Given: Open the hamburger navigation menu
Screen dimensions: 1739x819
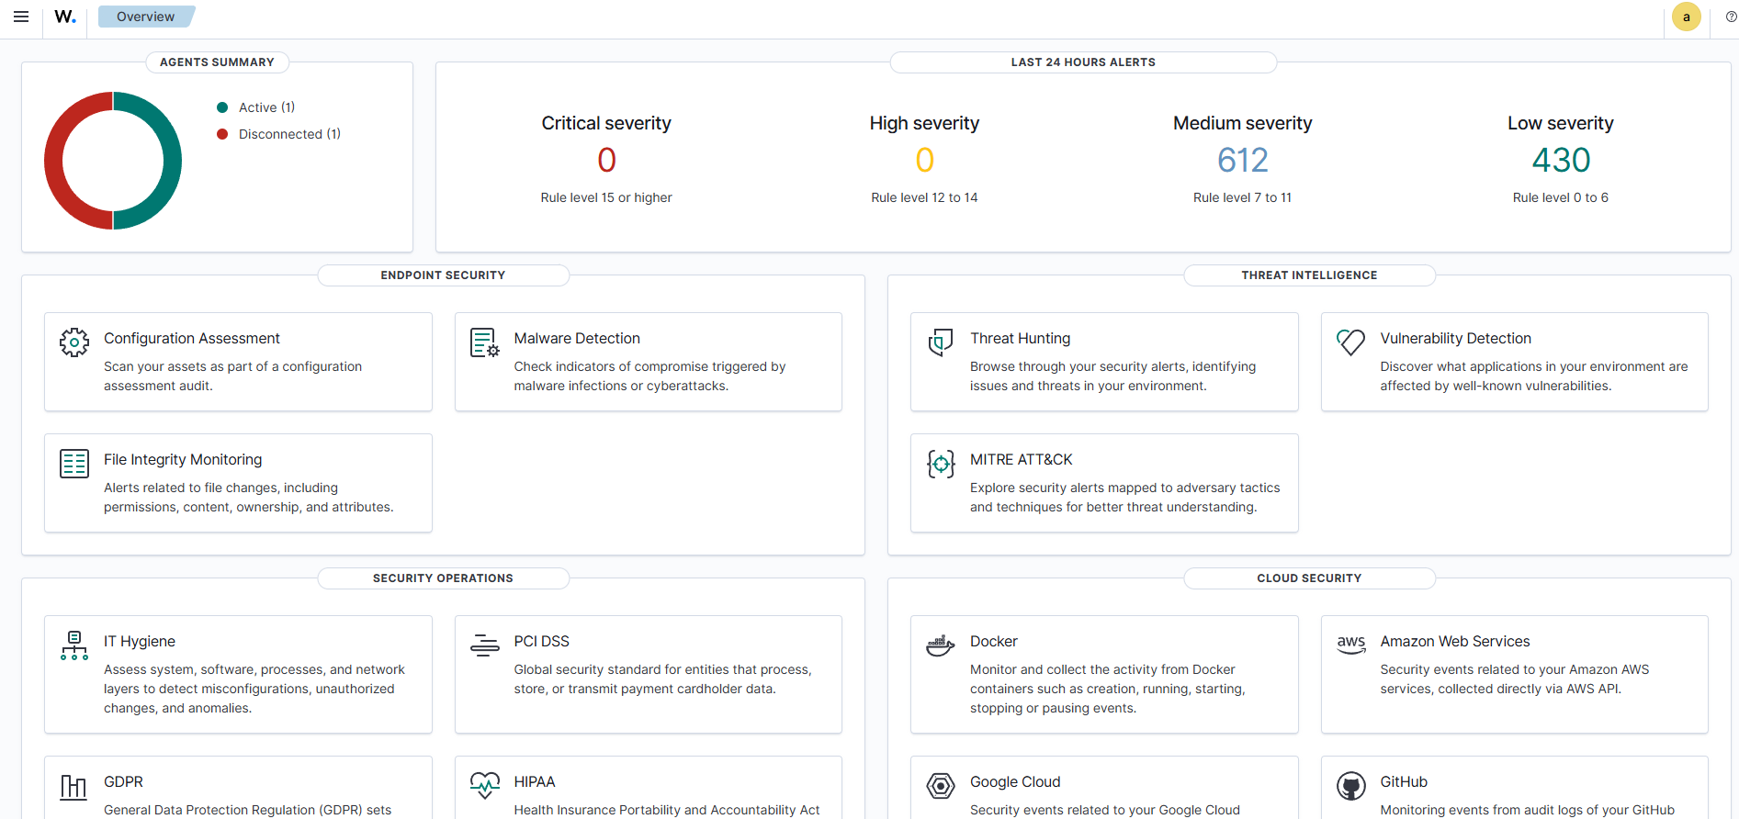Looking at the screenshot, I should tap(21, 17).
